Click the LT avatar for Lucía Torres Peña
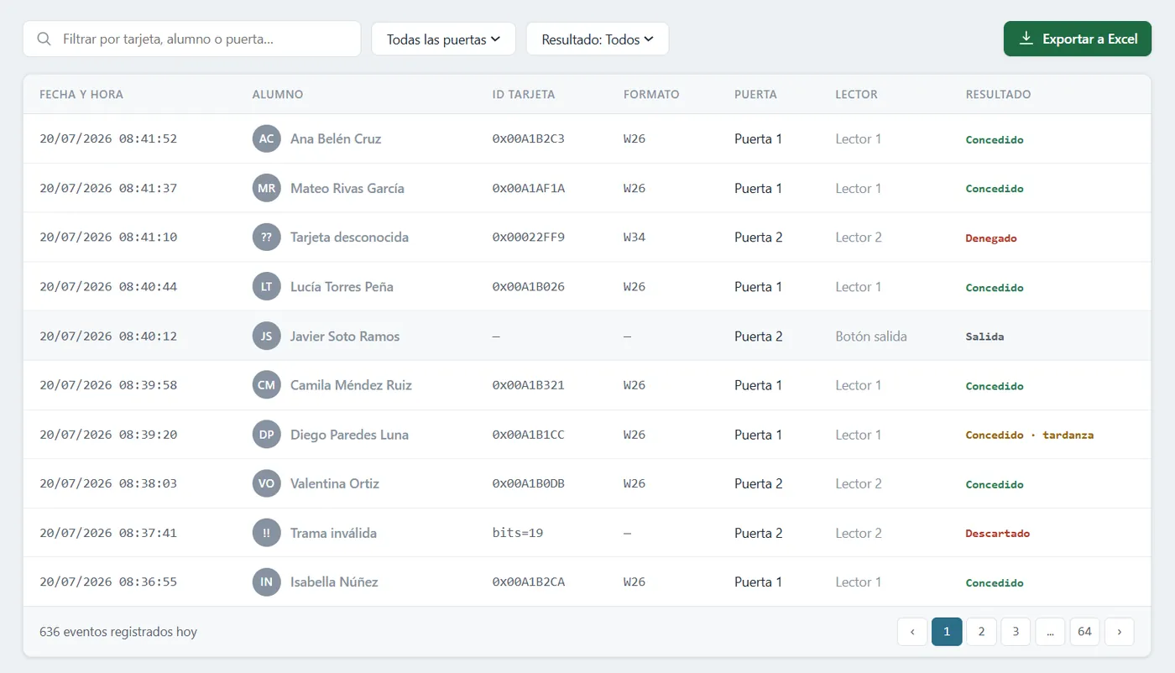 click(x=266, y=286)
